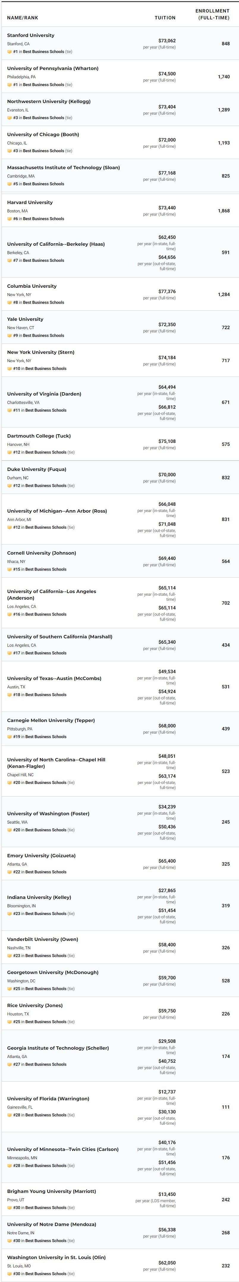
Task: Click the NAME/RANK column header
Action: click(22, 18)
